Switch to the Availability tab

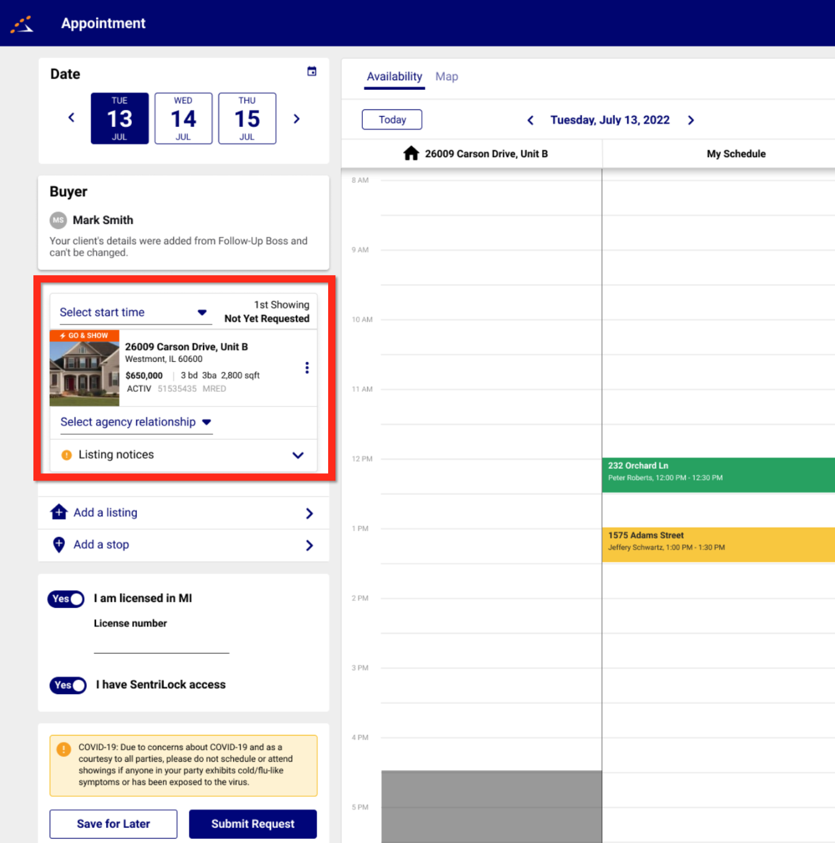[394, 77]
